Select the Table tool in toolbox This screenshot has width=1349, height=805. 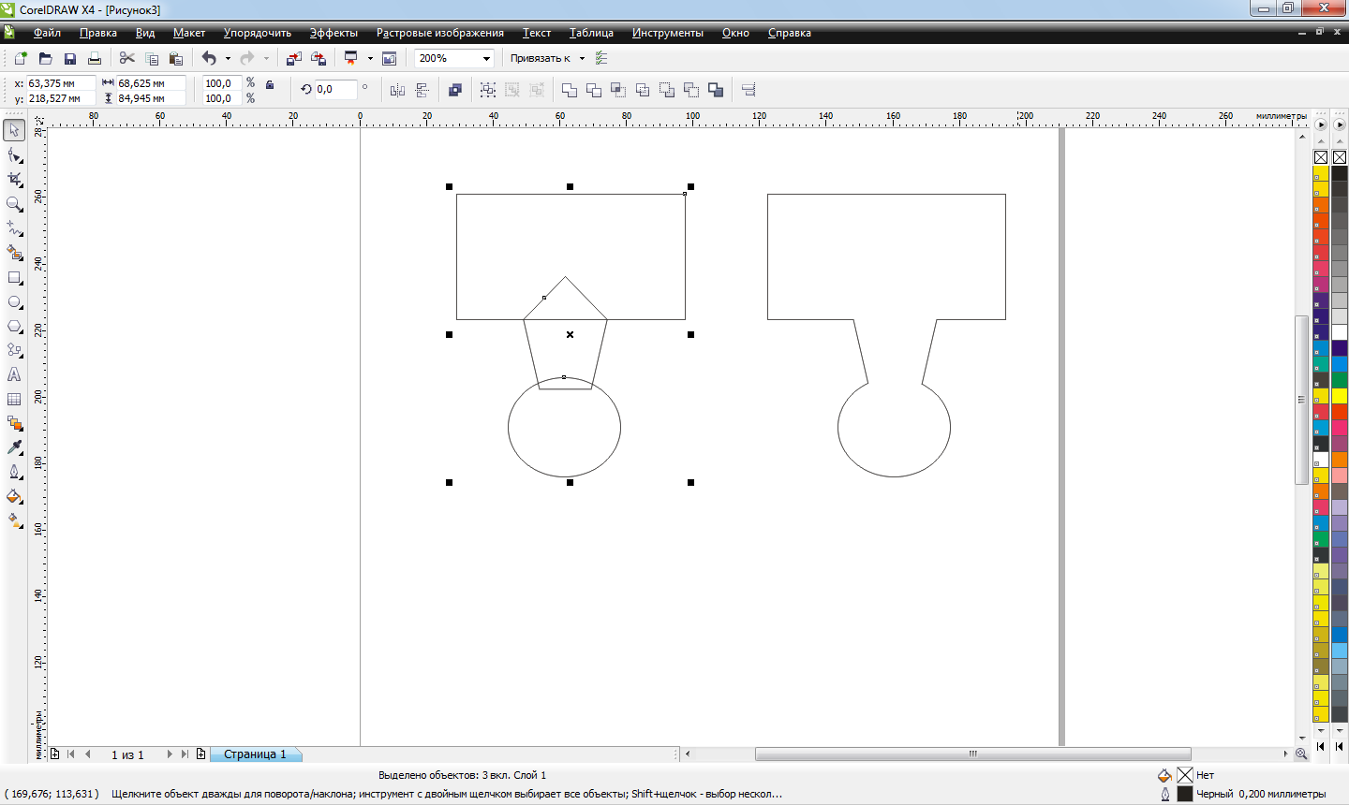click(14, 399)
